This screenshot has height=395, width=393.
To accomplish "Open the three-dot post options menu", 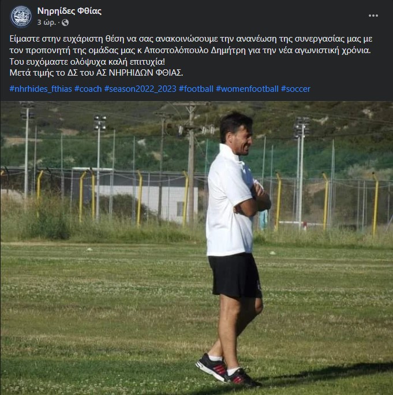I will click(x=373, y=16).
